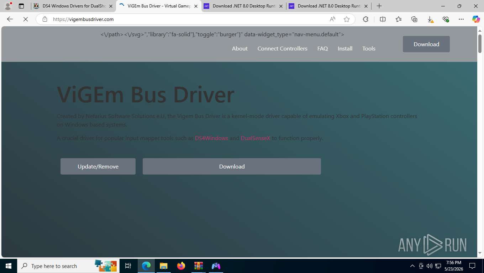Switch to first .NET 8.0 Desktop Runtime tab
The width and height of the screenshot is (484, 273).
tap(244, 6)
